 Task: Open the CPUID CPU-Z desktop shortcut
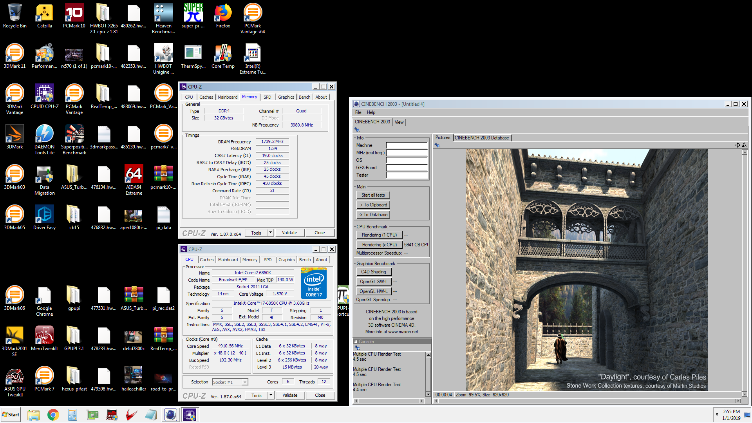pos(45,97)
